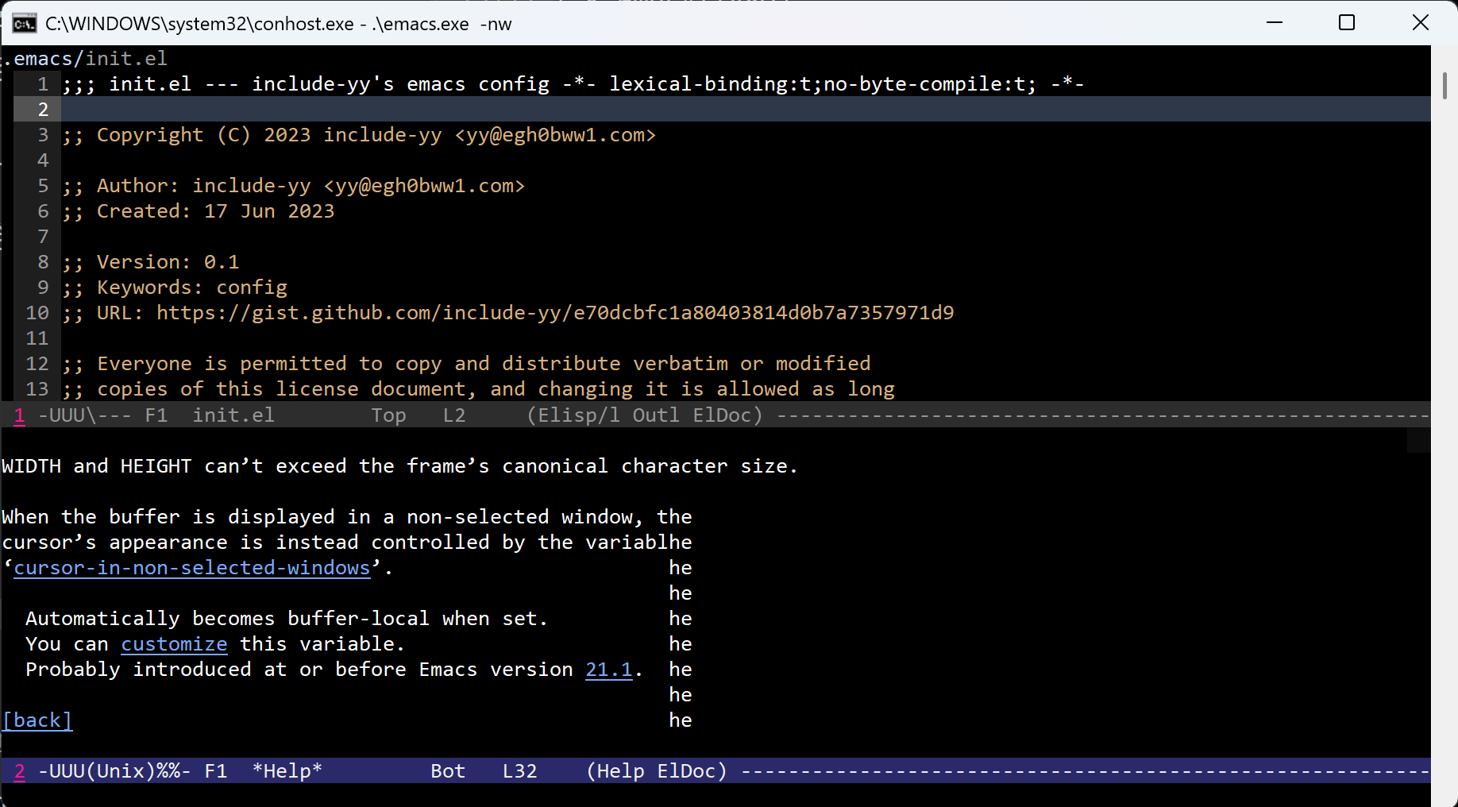Click window number 2 in Help mode line
Viewport: 1458px width, 807px height.
[20, 771]
